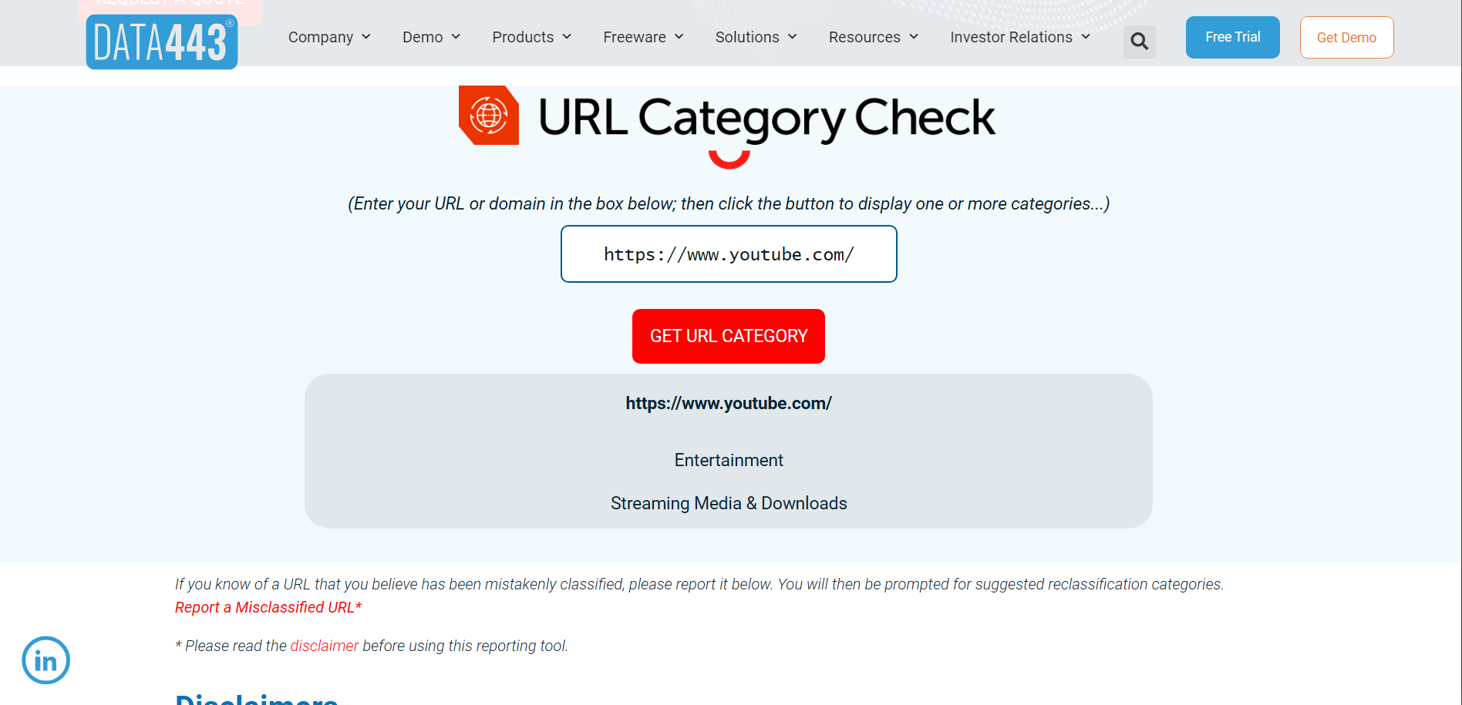Follow the disclaimer link
Screen dimensions: 1462x705
pyautogui.click(x=325, y=646)
